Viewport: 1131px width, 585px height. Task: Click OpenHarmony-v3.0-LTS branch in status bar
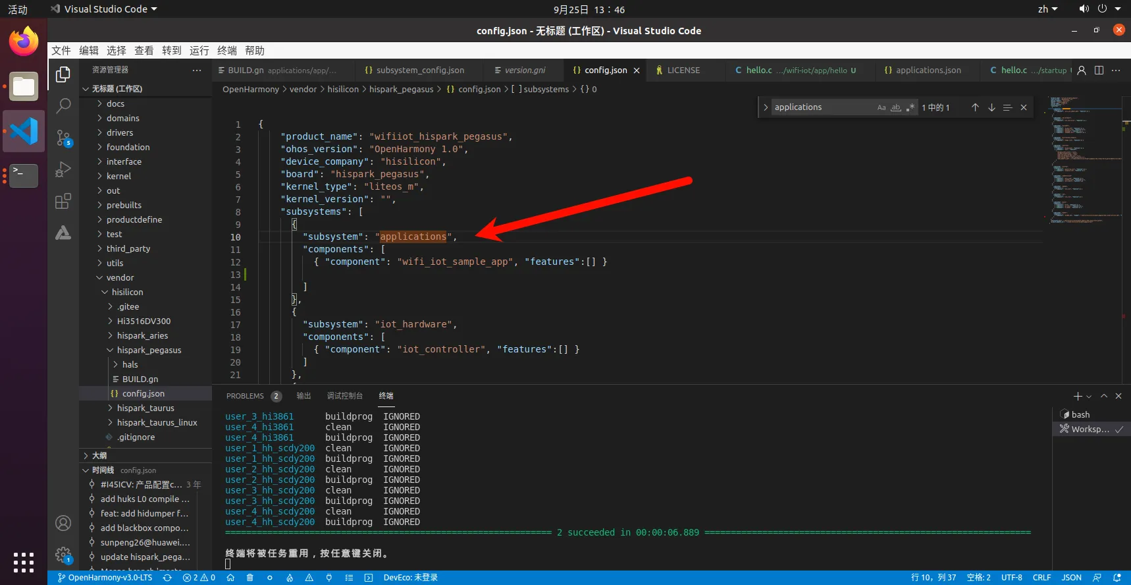[x=105, y=578]
